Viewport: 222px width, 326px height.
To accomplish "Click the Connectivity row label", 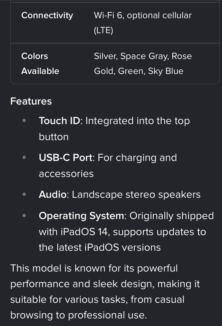I will (x=47, y=15).
